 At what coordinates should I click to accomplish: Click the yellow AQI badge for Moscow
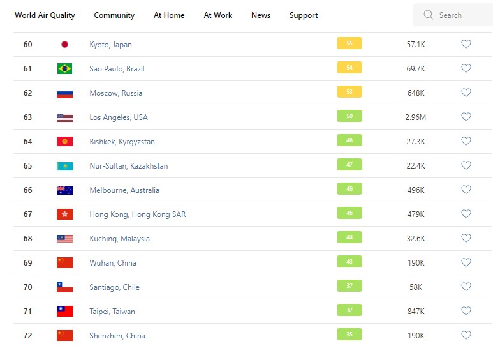pos(349,92)
